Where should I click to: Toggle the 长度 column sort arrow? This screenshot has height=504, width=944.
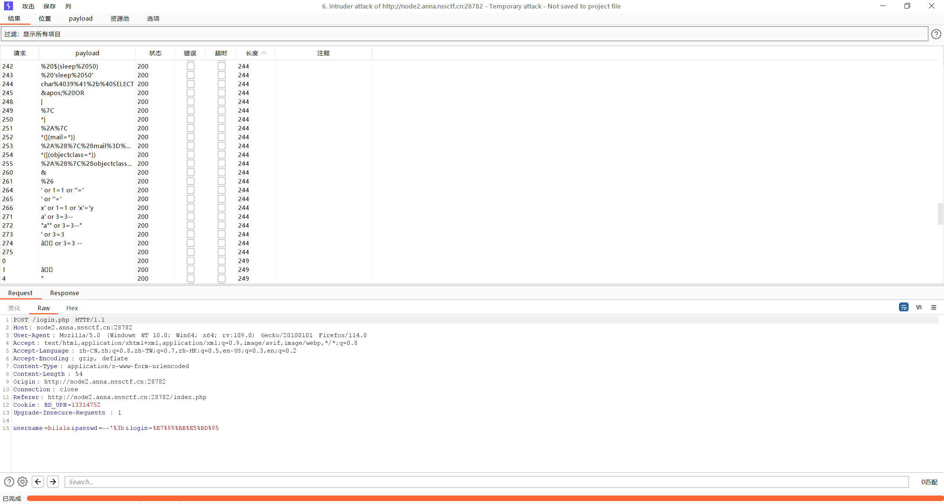(264, 53)
